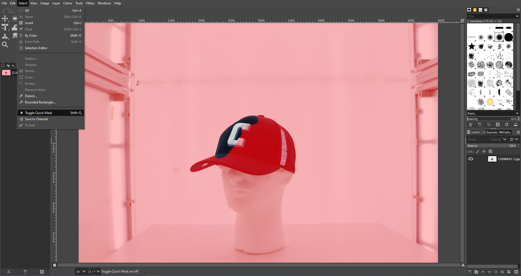Viewport: 521px width, 276px height.
Task: Open the Colors menu
Action: (x=68, y=3)
